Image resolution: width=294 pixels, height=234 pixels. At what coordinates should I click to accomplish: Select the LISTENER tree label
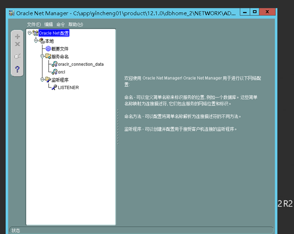tap(68, 88)
